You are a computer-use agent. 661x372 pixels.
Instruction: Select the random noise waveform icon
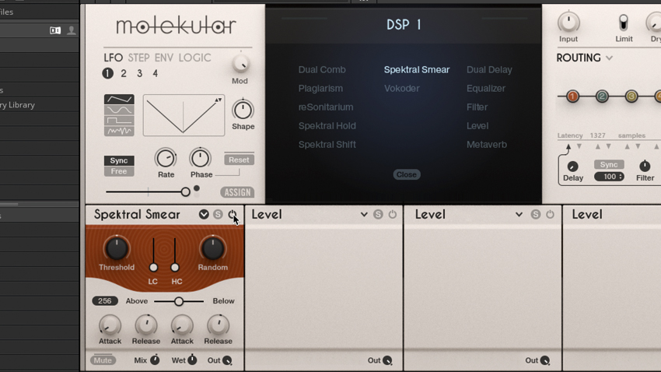tap(119, 132)
